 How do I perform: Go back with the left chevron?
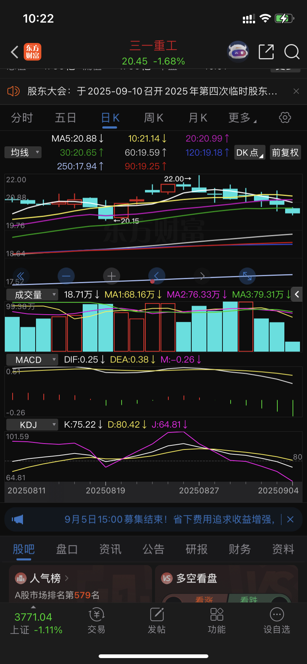click(14, 52)
